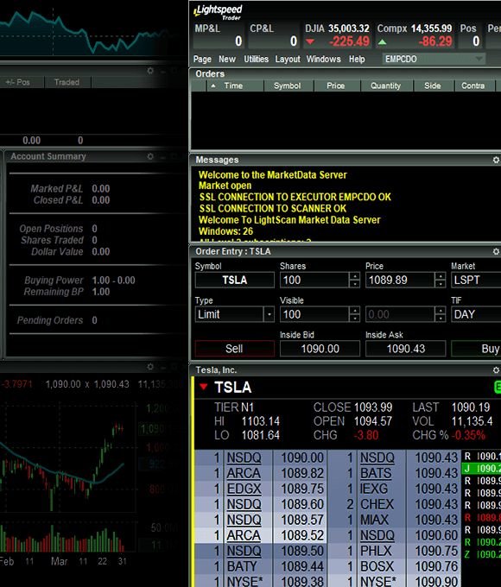Screen dimensions: 501x587
Task: Click the Shares field showing 100
Action: 314,280
